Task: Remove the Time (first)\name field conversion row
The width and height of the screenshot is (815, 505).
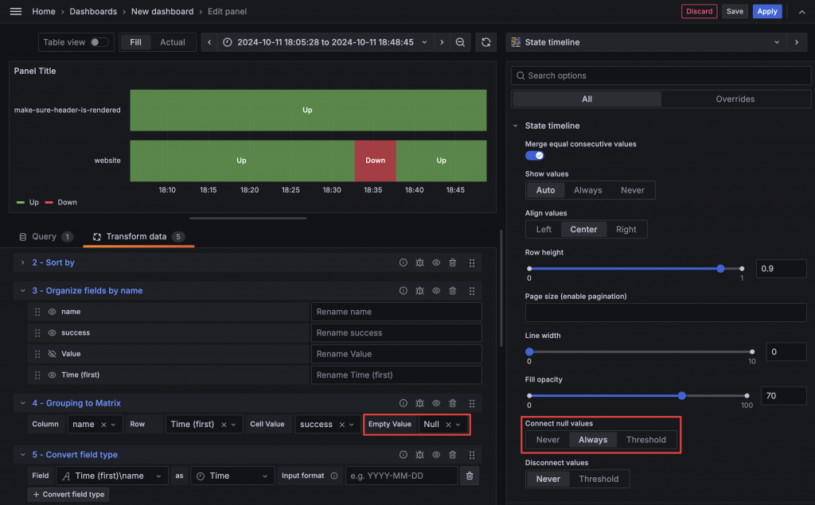Action: [x=470, y=476]
